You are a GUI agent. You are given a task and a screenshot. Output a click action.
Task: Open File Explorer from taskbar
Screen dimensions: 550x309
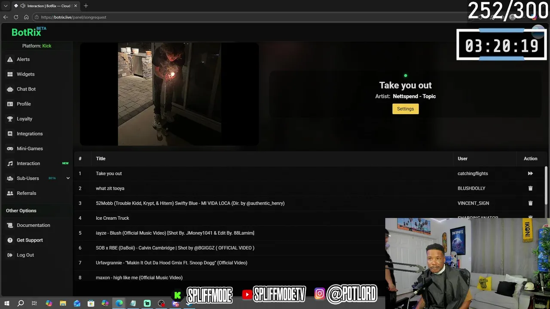pyautogui.click(x=63, y=303)
